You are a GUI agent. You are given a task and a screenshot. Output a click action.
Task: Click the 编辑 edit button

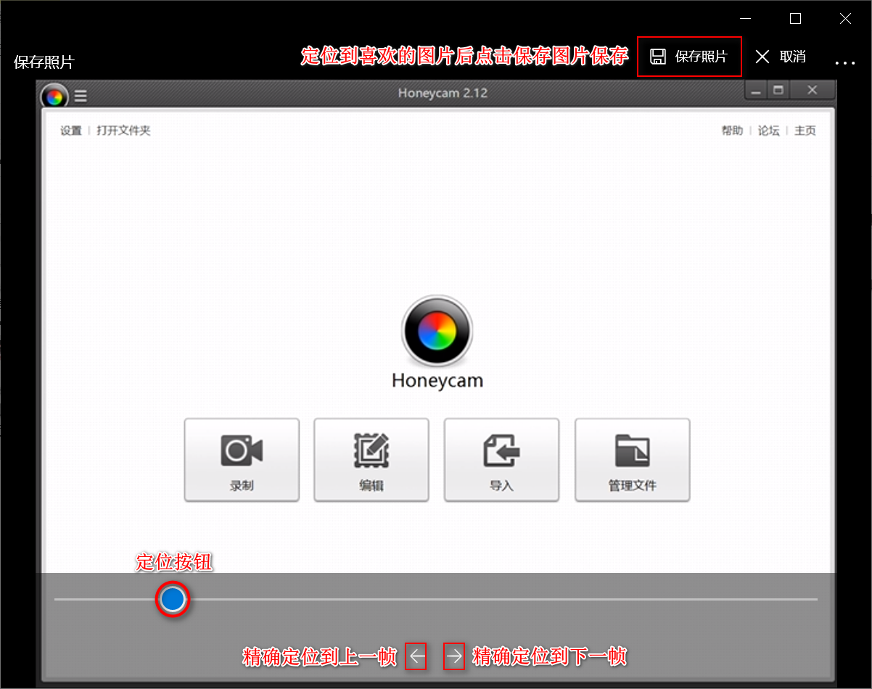click(x=371, y=460)
